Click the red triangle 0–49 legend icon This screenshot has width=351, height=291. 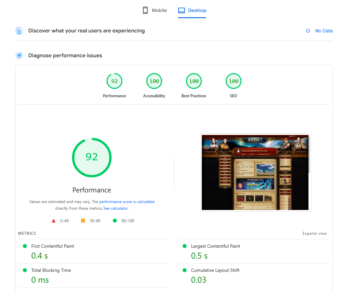(54, 221)
